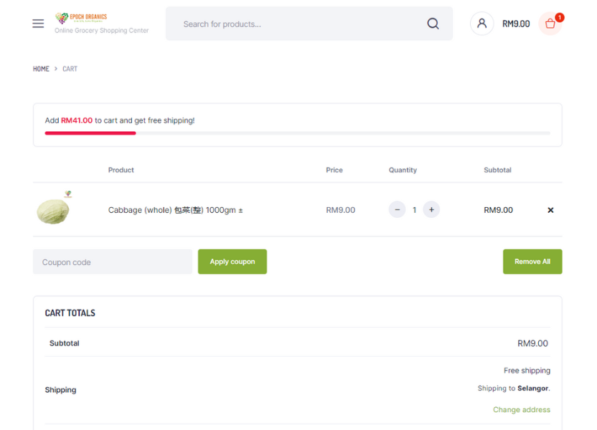Screen dimensions: 597x430
Task: Click the Product column header
Action: coord(121,170)
